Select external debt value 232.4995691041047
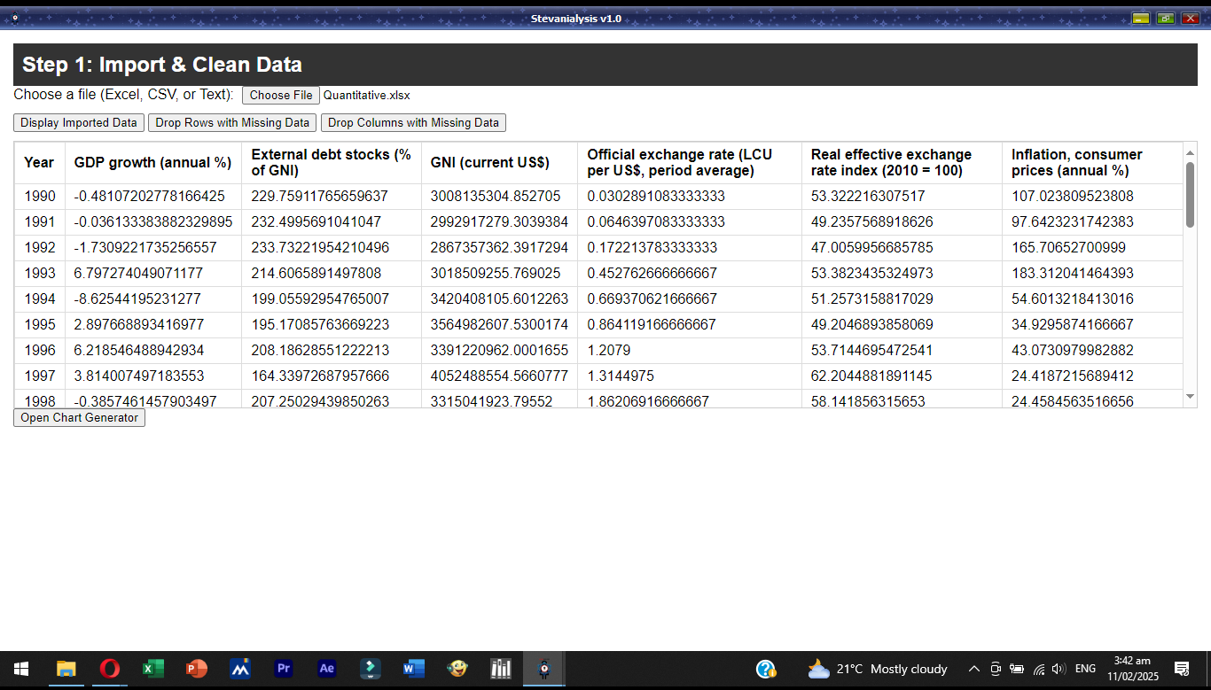 tap(332, 221)
